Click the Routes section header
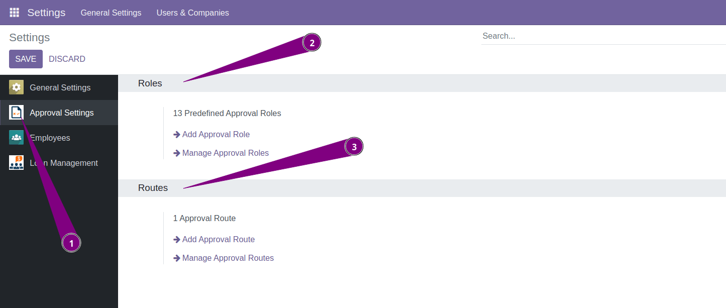 (x=153, y=188)
